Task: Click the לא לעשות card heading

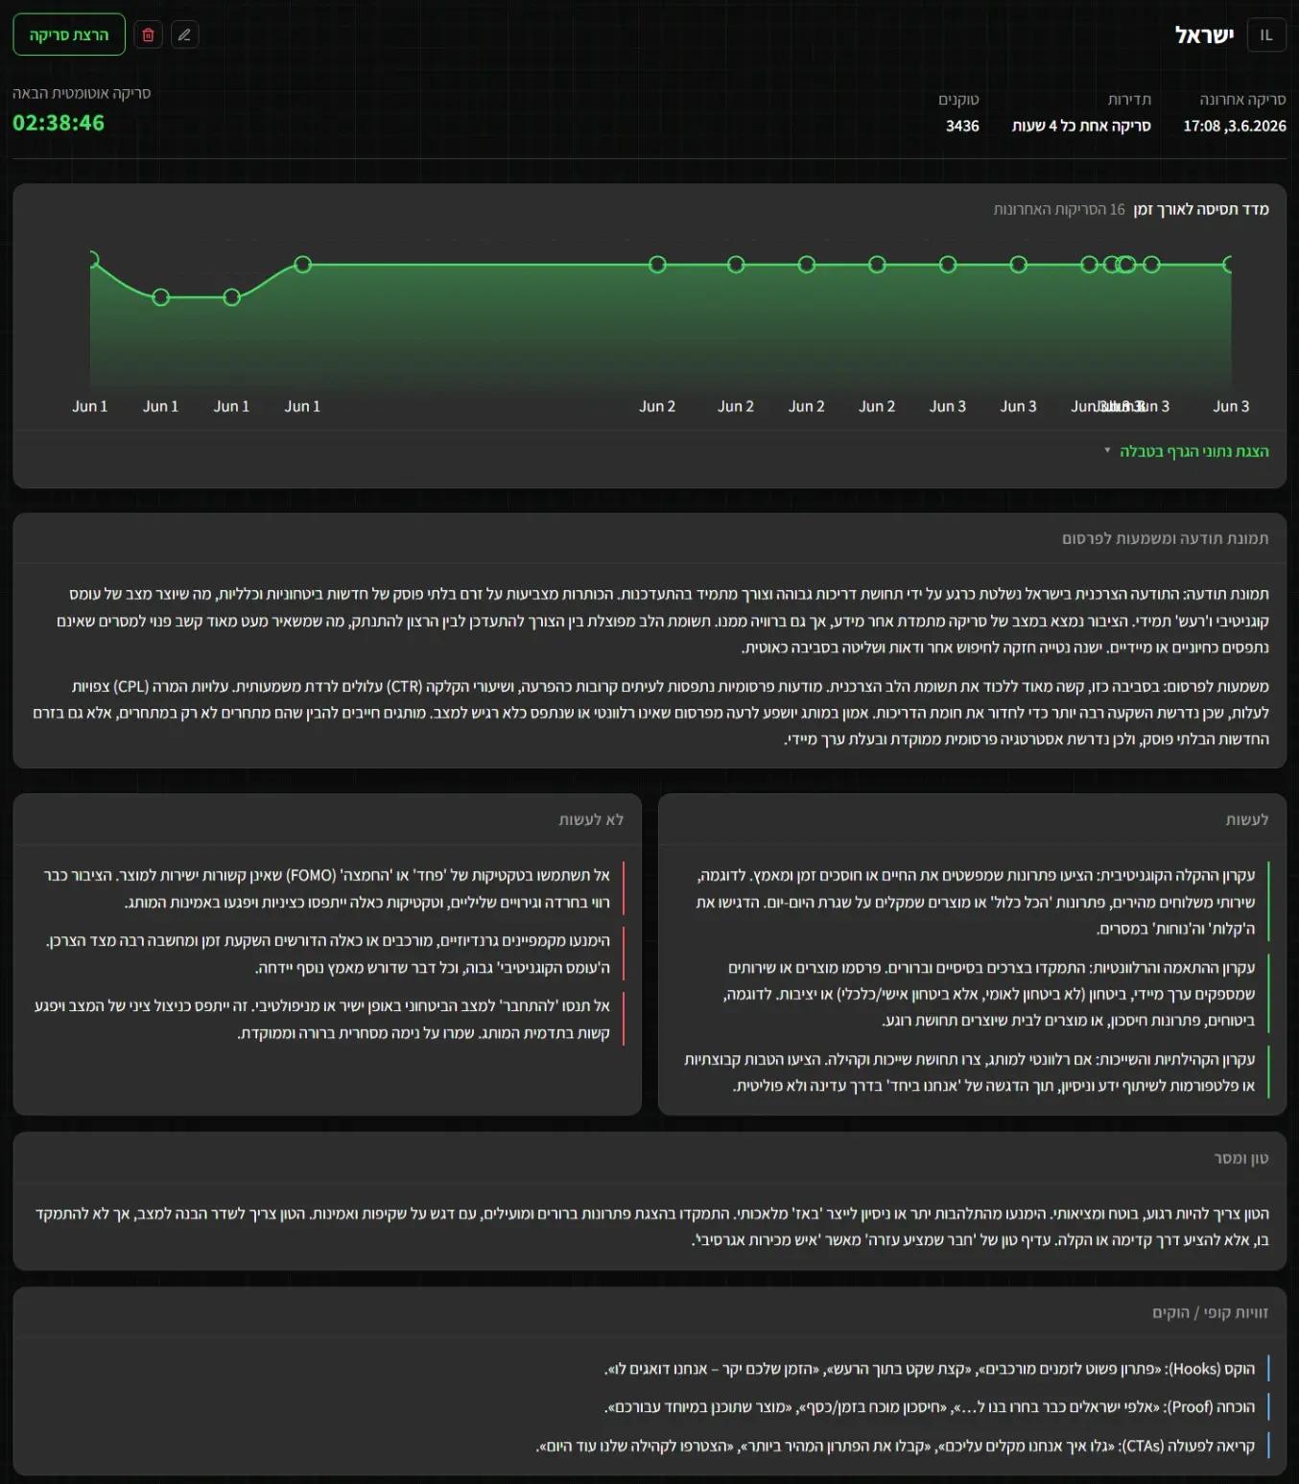Action: pos(591,819)
